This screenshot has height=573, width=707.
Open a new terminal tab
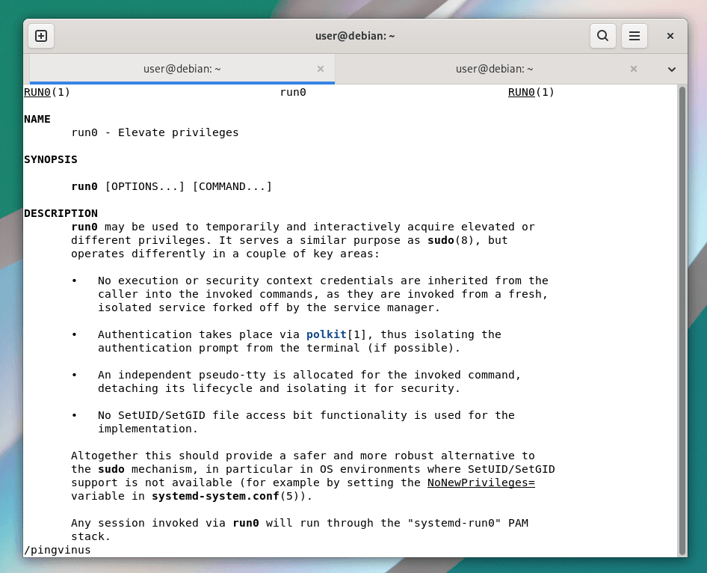(41, 36)
